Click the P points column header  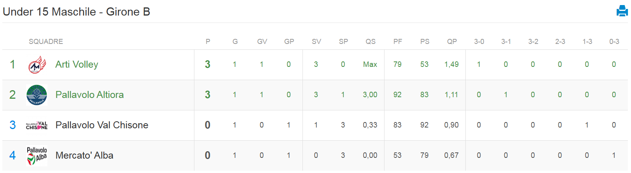tap(208, 42)
